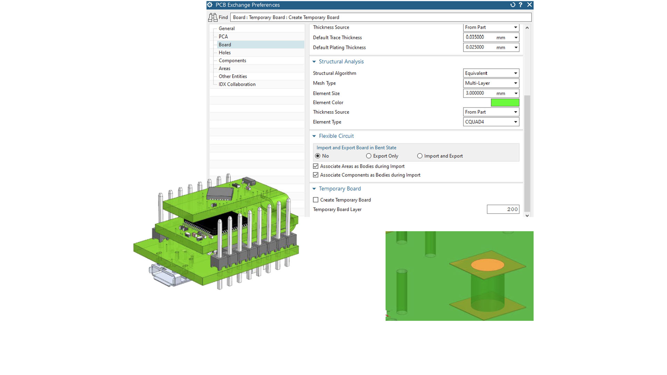Collapse the Flexible Circuit section
This screenshot has height=375, width=667.
click(x=314, y=136)
